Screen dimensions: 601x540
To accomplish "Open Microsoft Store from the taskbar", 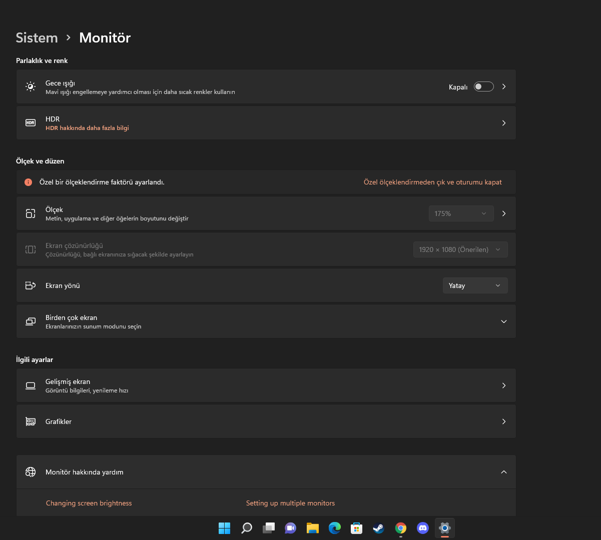I will point(357,528).
